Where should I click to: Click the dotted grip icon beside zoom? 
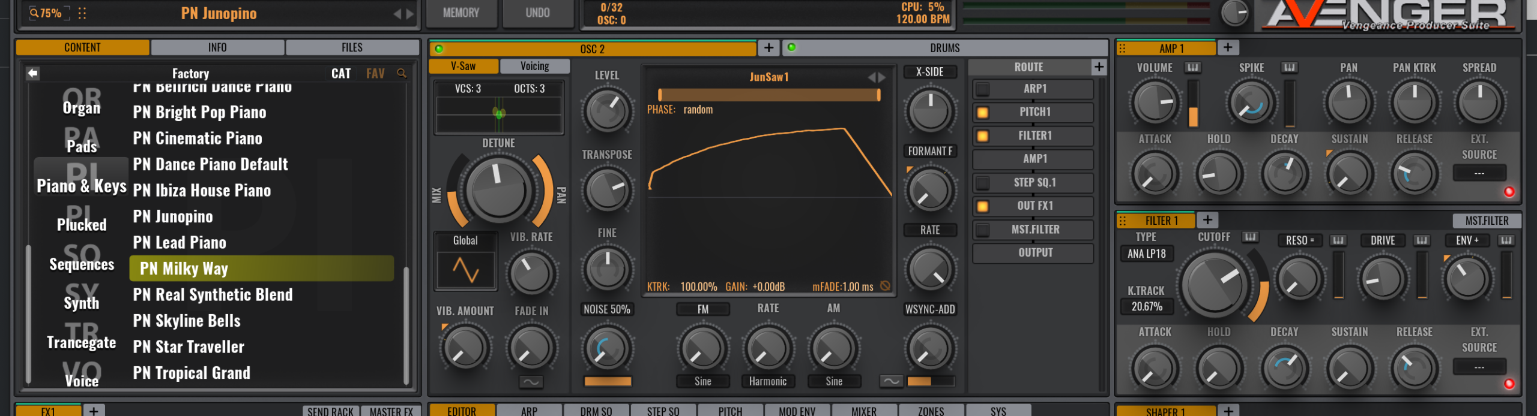(82, 13)
